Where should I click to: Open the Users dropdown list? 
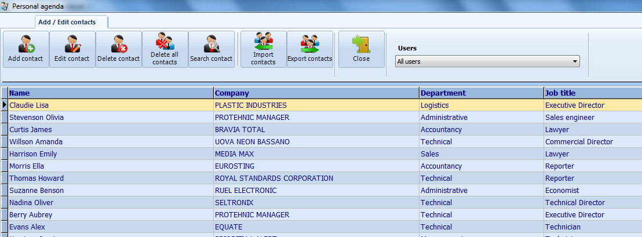click(487, 61)
